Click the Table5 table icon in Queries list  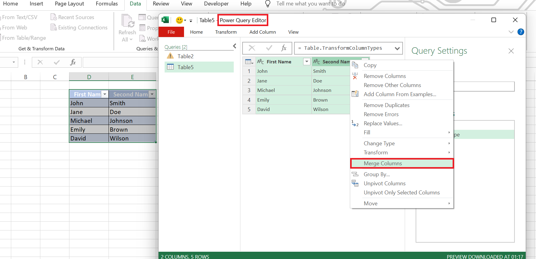pyautogui.click(x=170, y=67)
